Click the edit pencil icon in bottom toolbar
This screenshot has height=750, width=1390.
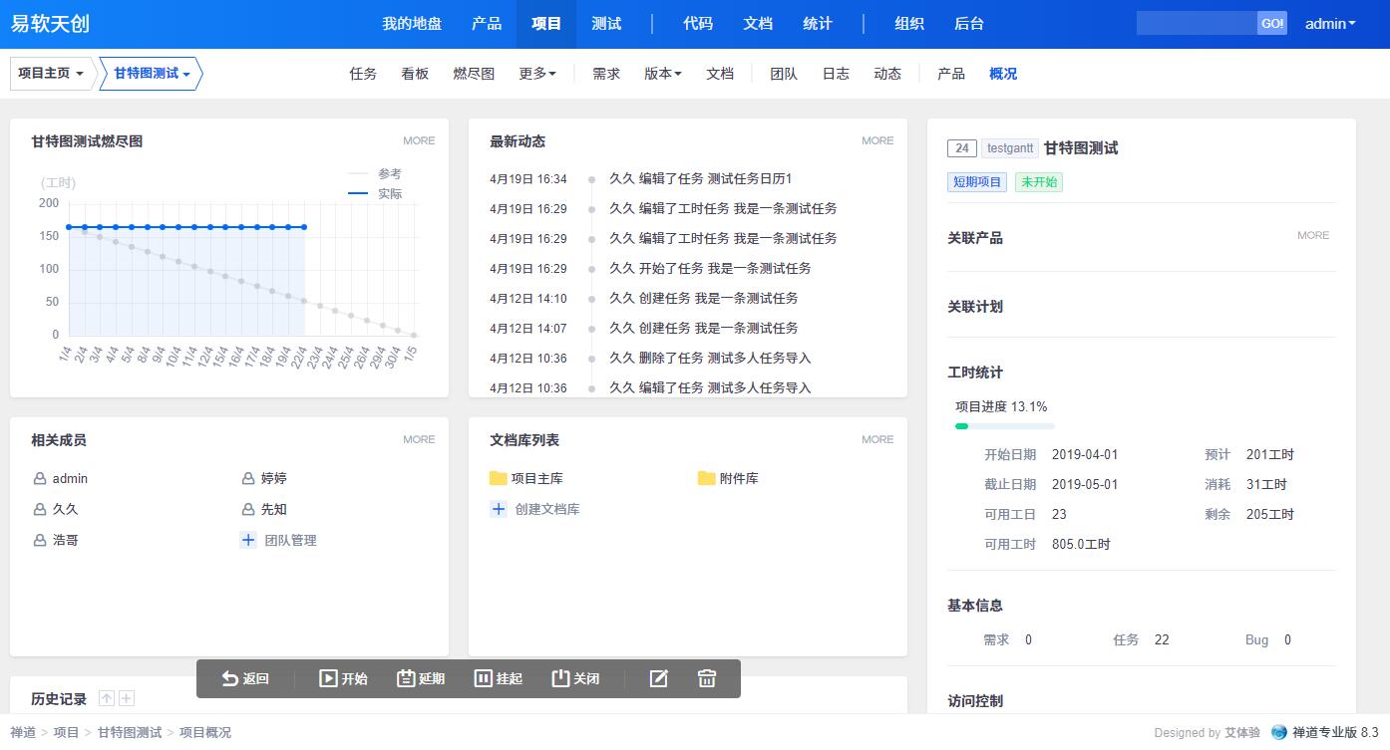click(x=658, y=678)
